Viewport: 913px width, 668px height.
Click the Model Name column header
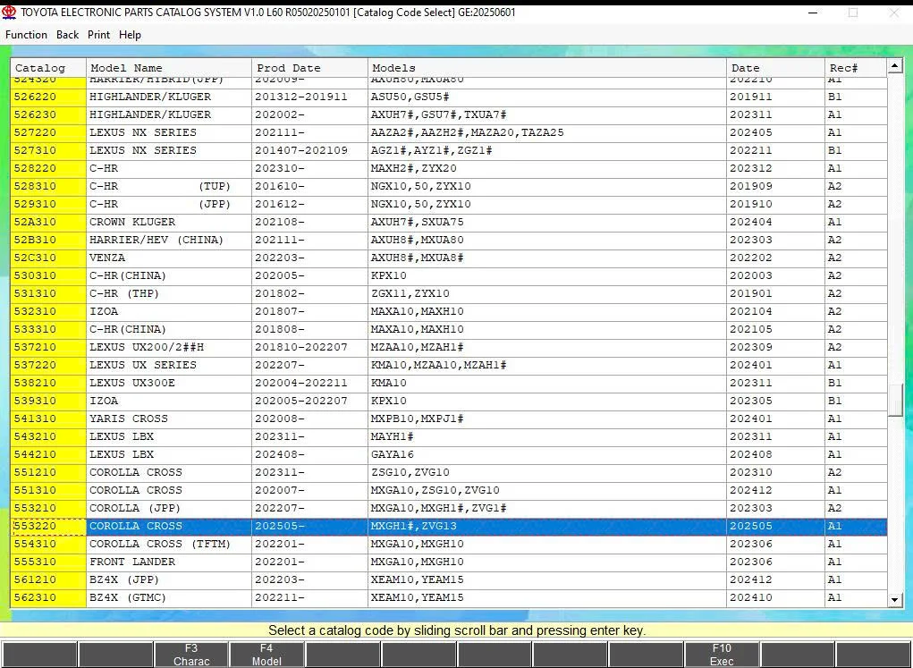pos(169,68)
